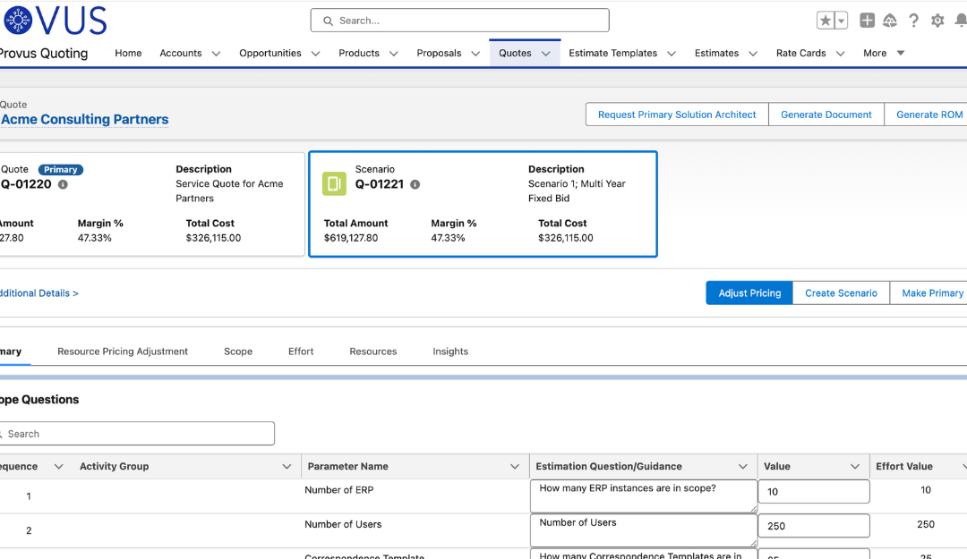Click the favorites star icon
Viewport: 967px width, 559px height.
click(x=826, y=21)
